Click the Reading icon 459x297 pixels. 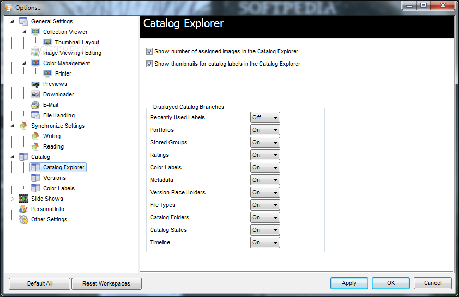pos(35,146)
